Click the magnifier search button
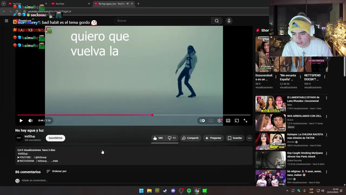The image size is (346, 195). click(217, 21)
